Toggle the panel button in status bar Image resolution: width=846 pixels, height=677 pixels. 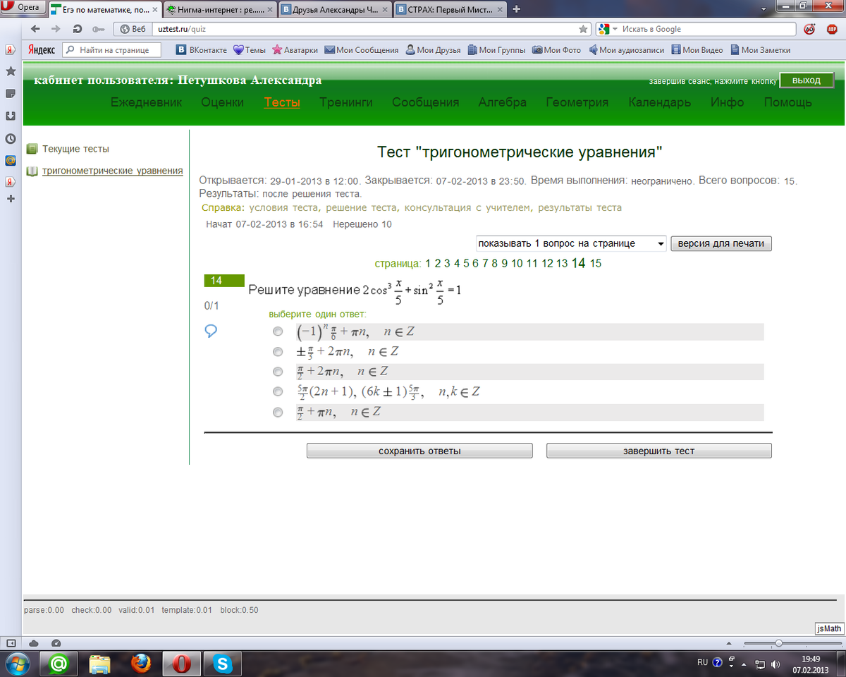(11, 643)
